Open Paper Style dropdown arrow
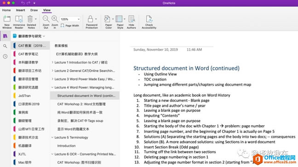Screen dimensions: 298x167 (125, 19)
